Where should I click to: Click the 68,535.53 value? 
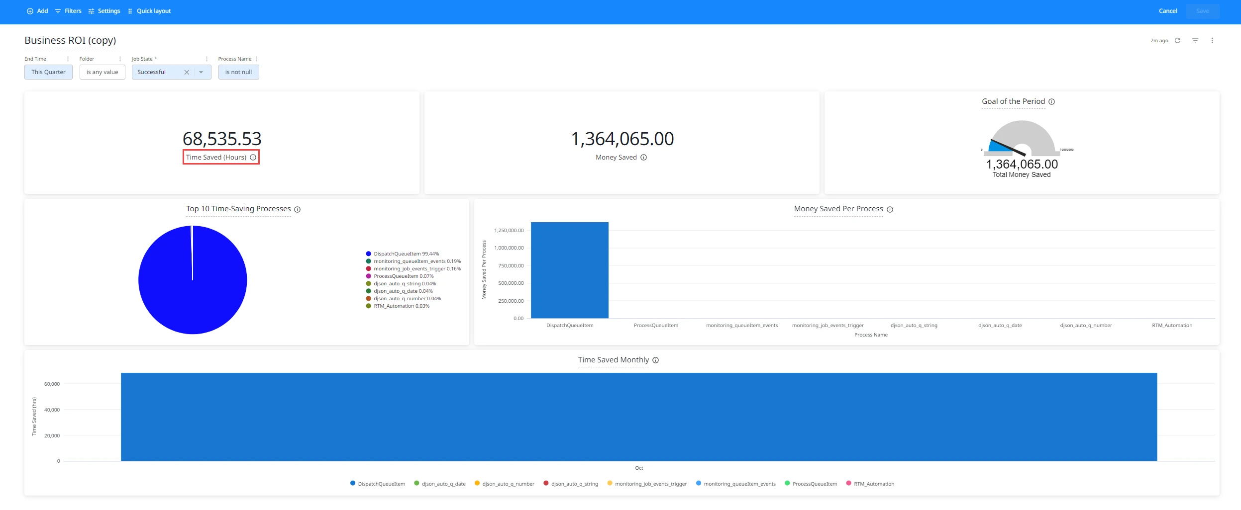[222, 139]
